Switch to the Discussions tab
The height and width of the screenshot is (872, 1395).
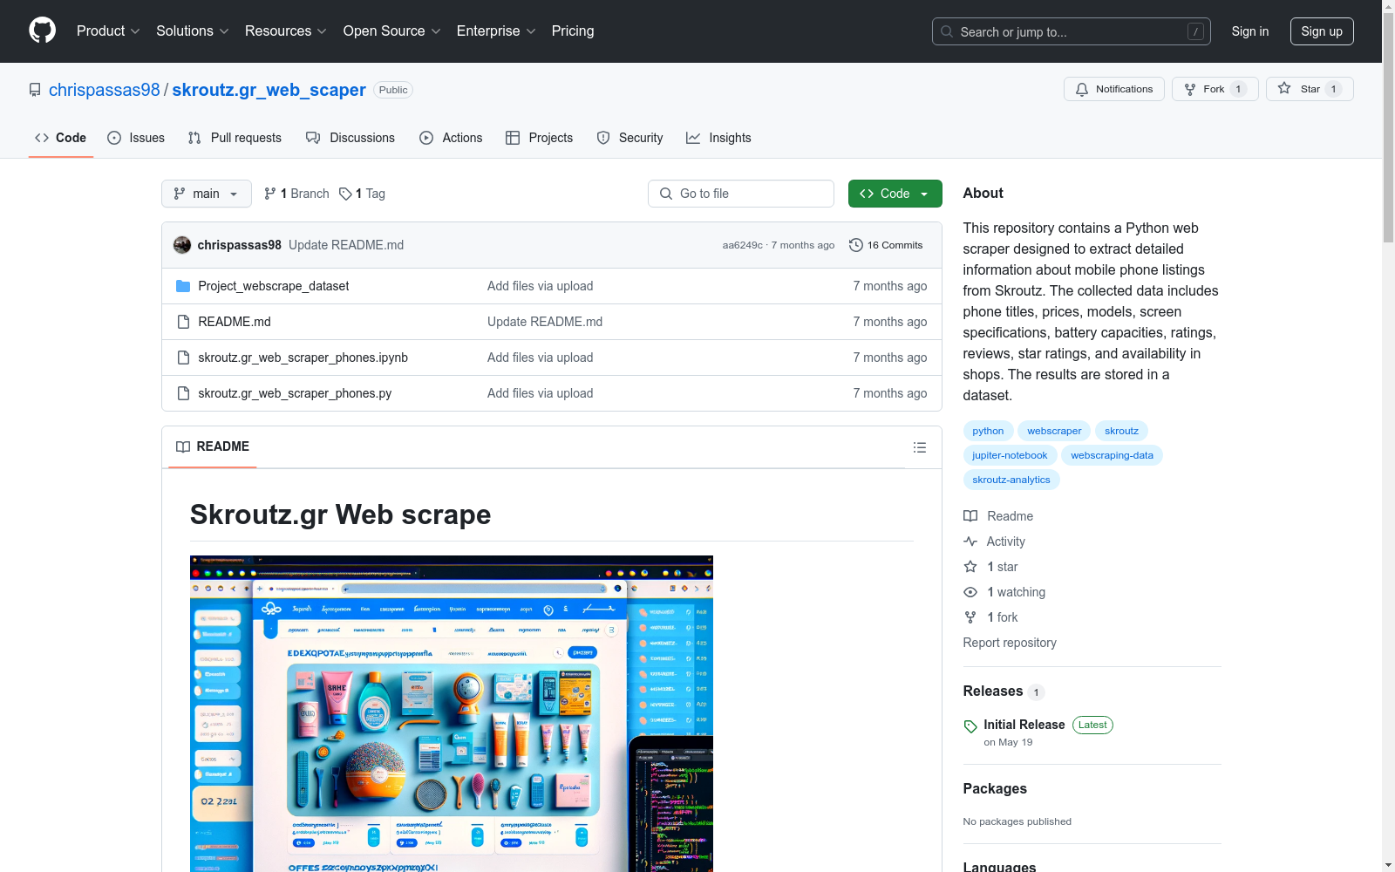click(350, 138)
